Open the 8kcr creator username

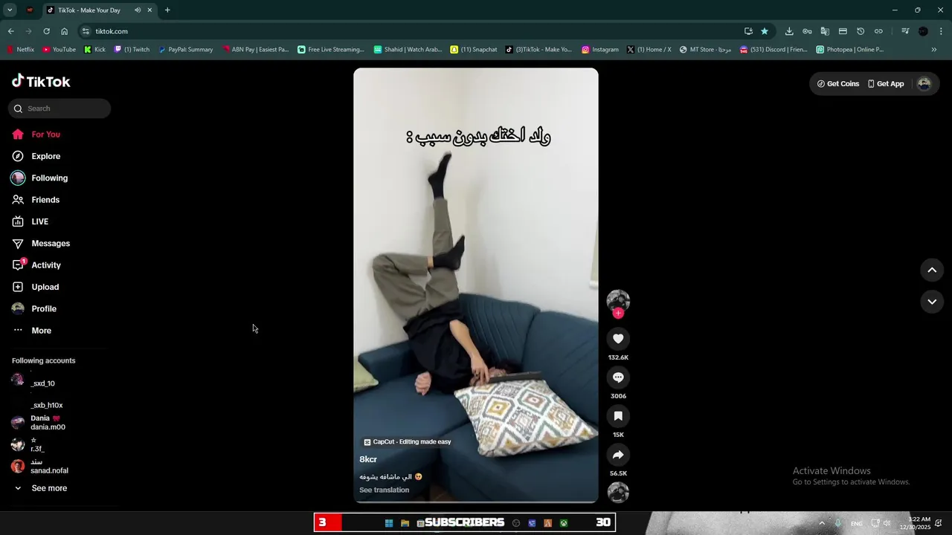click(x=368, y=459)
